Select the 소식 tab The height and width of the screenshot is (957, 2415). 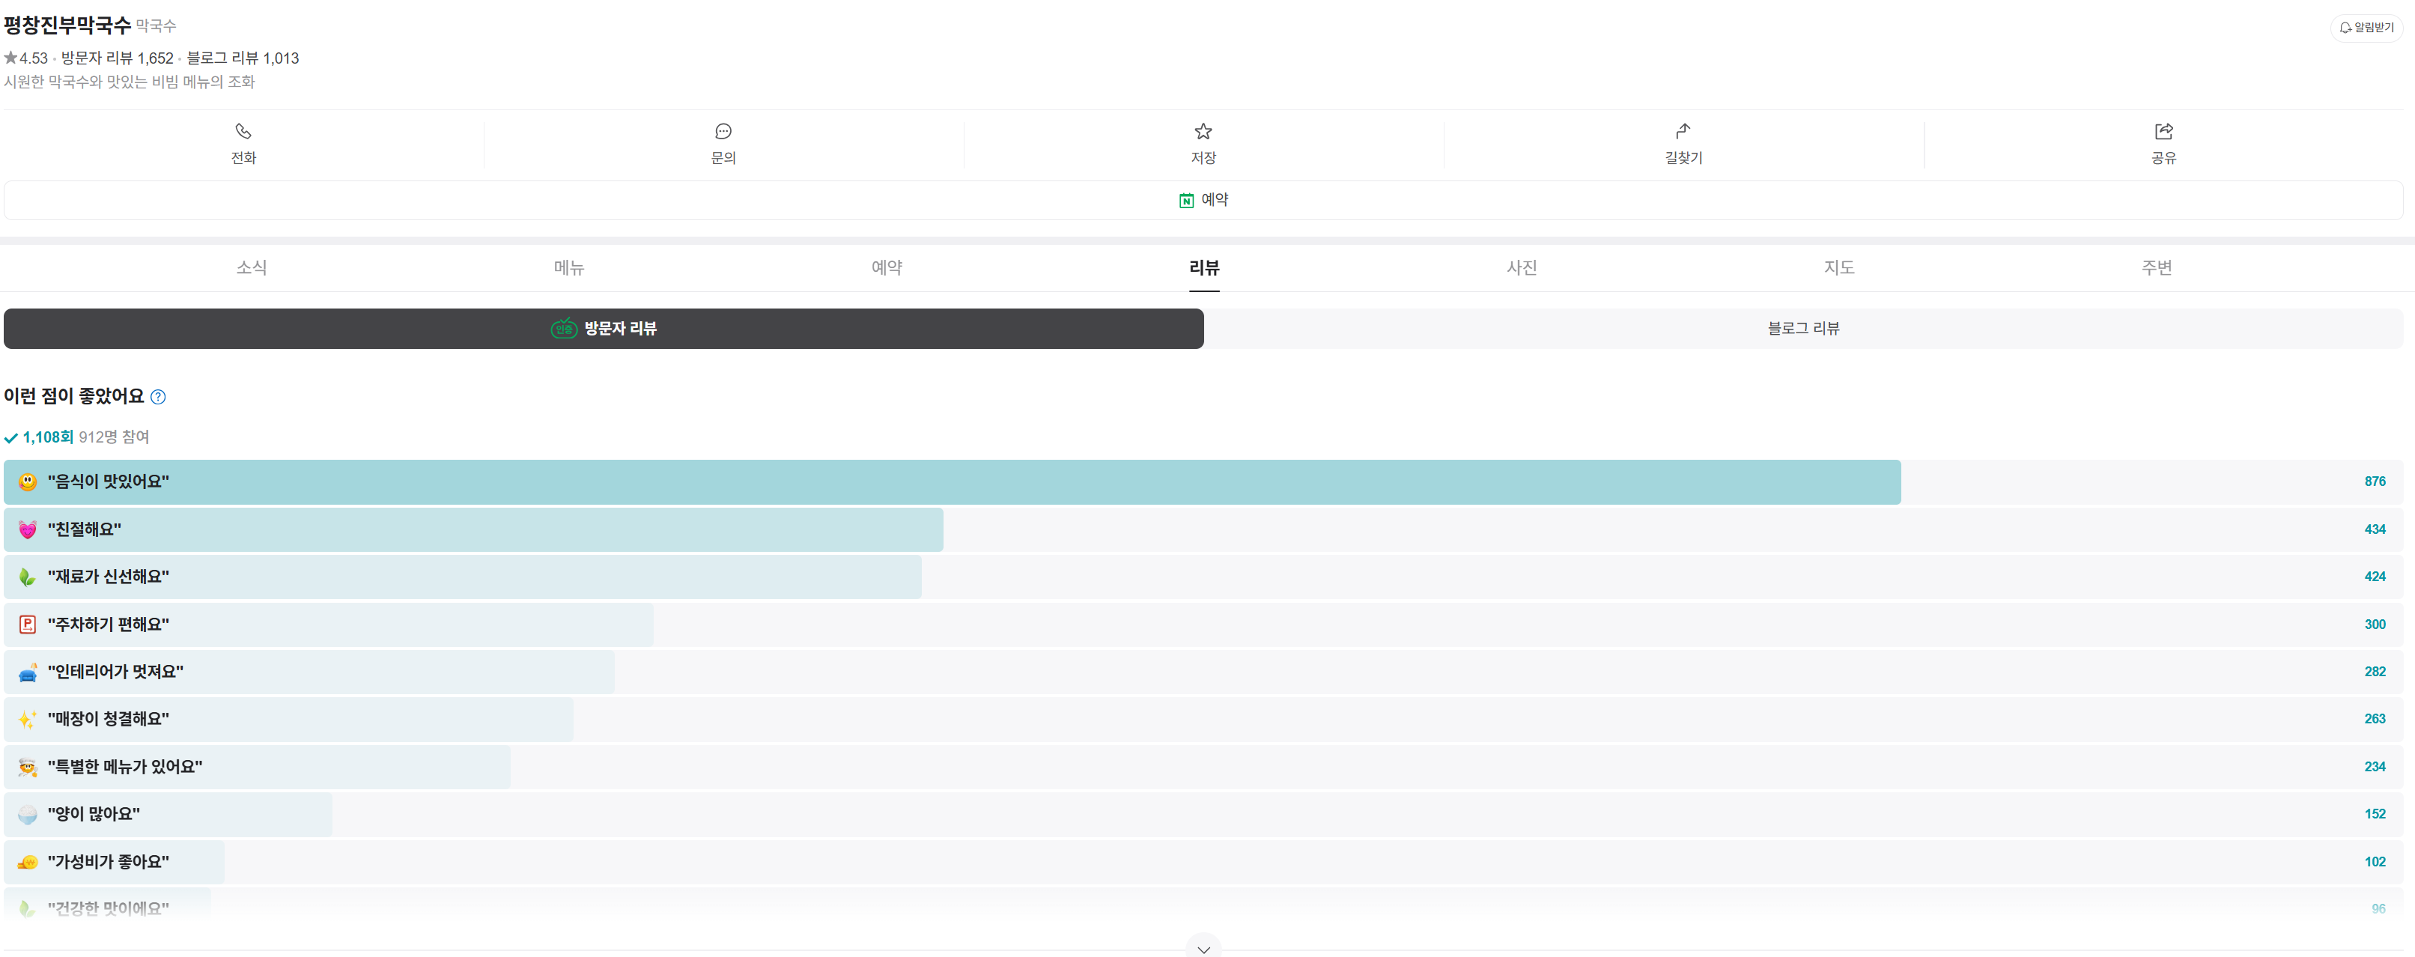coord(252,268)
